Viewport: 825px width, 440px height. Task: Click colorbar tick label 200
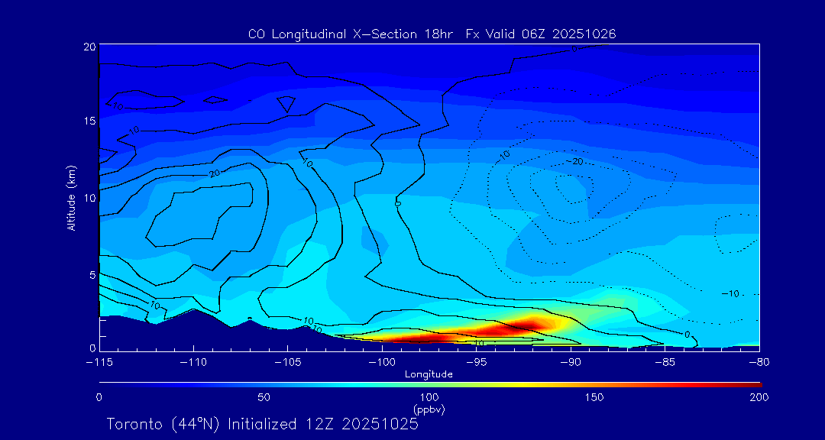tap(759, 397)
